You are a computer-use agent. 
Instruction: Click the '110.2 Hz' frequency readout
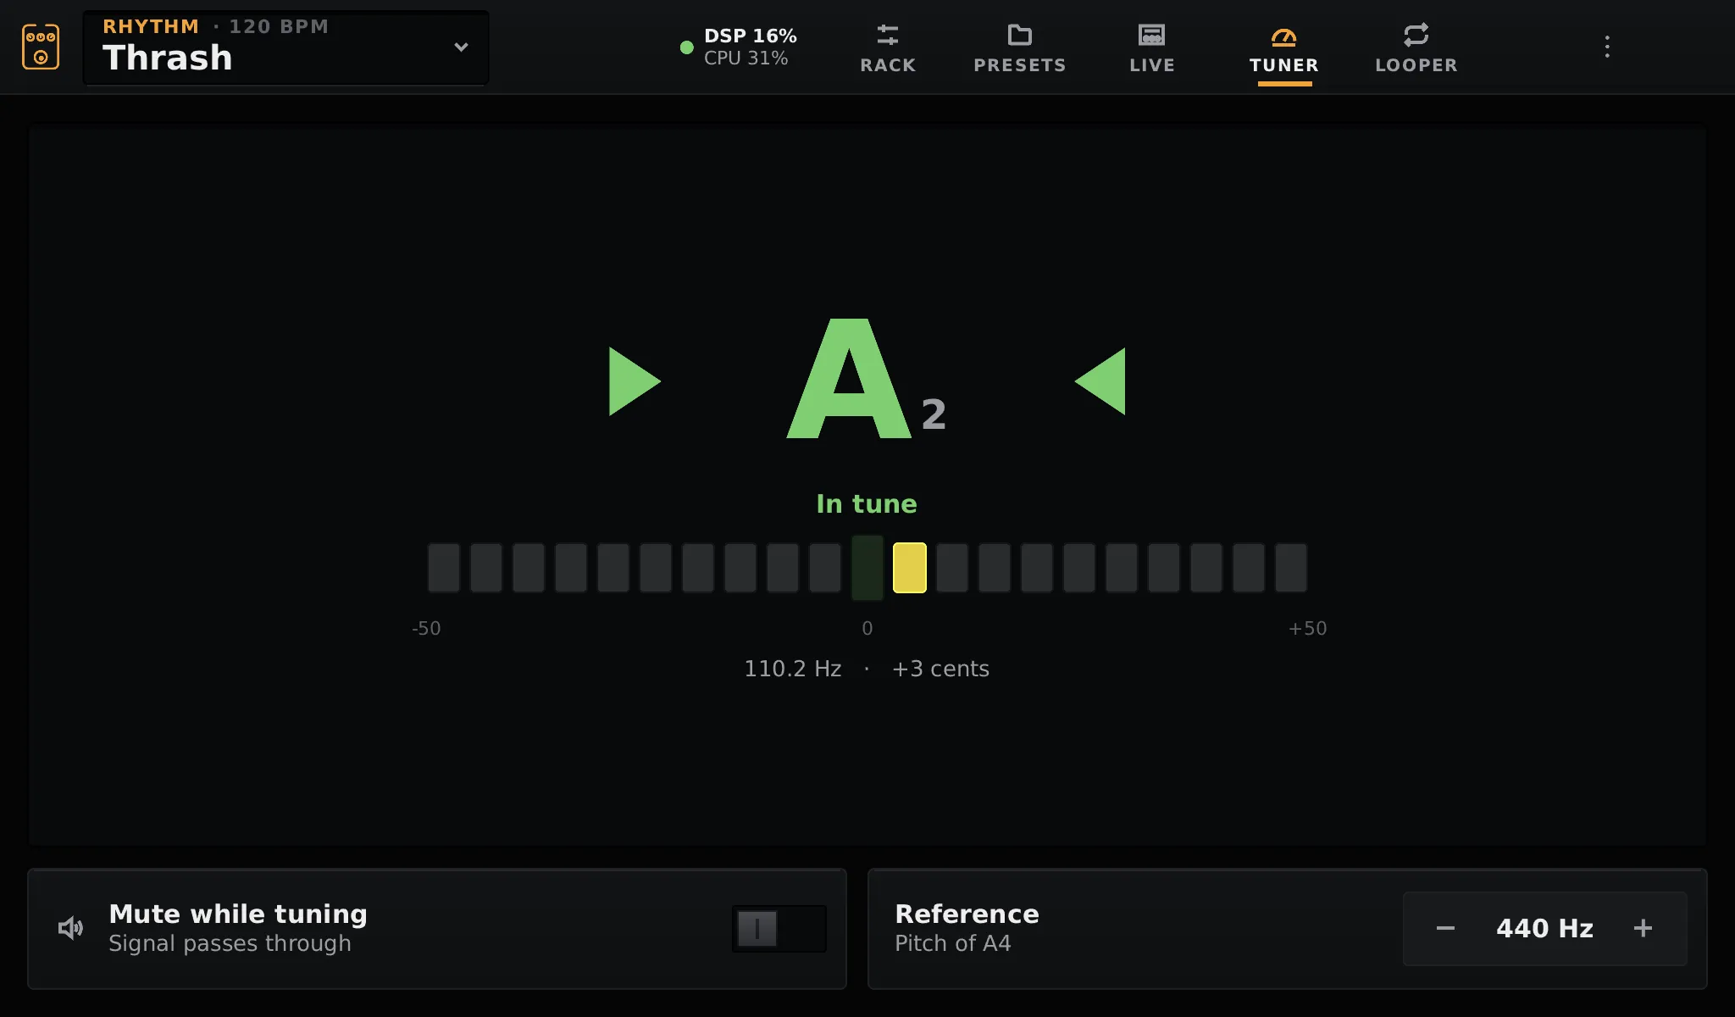pos(793,669)
